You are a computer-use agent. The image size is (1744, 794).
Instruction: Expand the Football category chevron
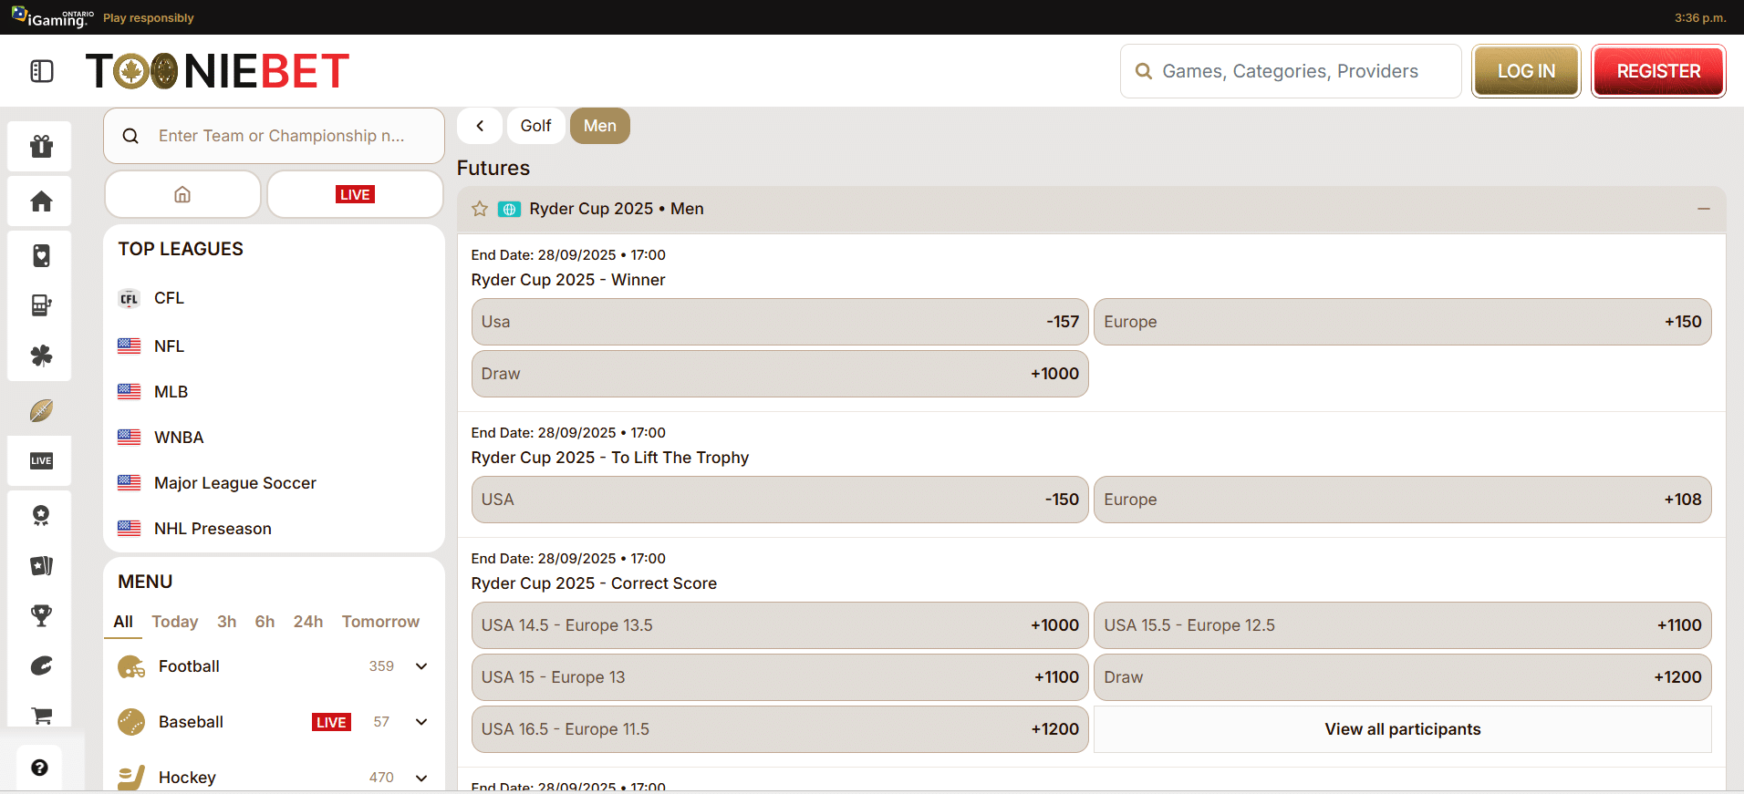click(x=421, y=666)
